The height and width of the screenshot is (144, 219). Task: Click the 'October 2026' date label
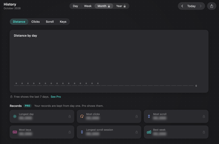pyautogui.click(x=12, y=8)
